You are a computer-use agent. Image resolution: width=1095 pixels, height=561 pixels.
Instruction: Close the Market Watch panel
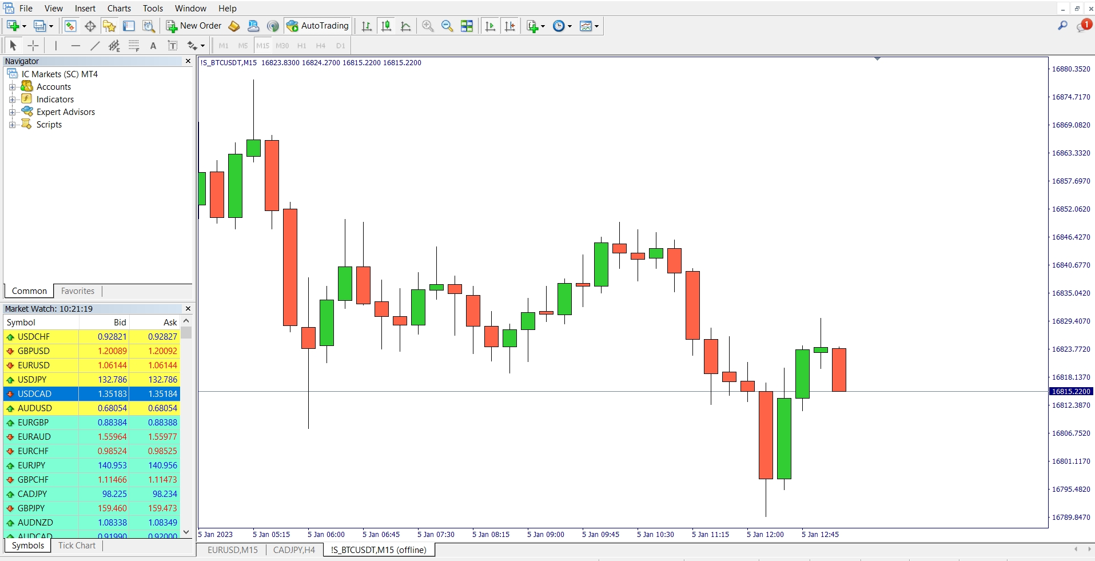(x=188, y=309)
